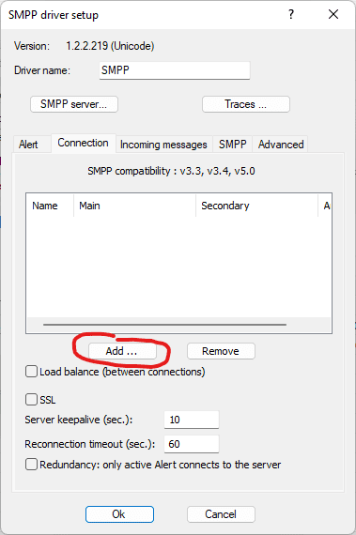Switch to the Alert tab

tap(28, 145)
